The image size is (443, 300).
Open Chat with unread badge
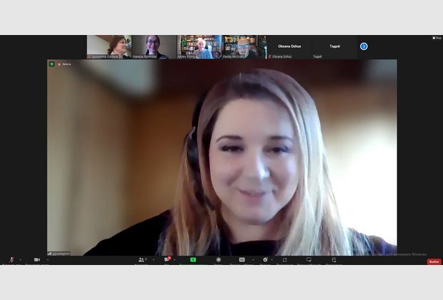tap(167, 259)
